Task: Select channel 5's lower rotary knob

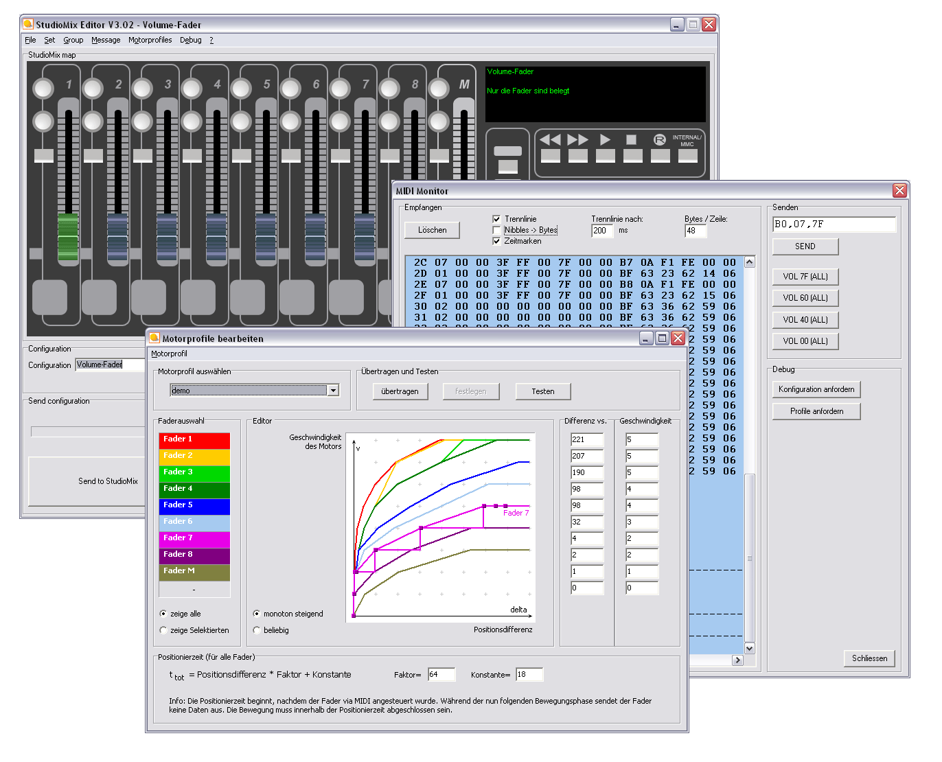Action: [x=241, y=122]
